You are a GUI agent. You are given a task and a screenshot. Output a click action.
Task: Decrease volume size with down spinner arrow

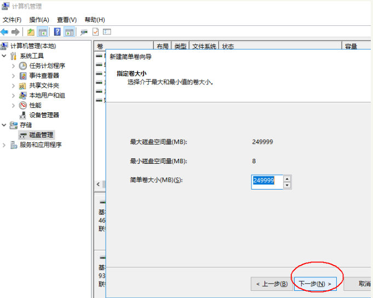[286, 185]
